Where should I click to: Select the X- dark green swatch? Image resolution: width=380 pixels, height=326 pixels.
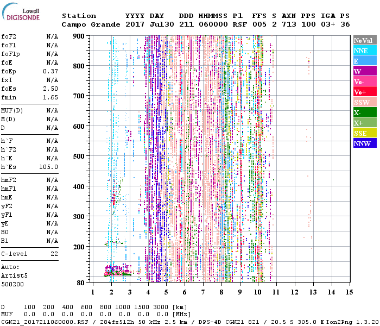click(x=365, y=112)
